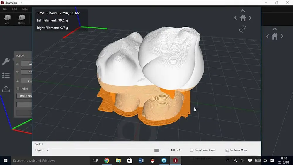Uncheck the No Travel Move checkbox
The width and height of the screenshot is (293, 165).
pyautogui.click(x=227, y=150)
